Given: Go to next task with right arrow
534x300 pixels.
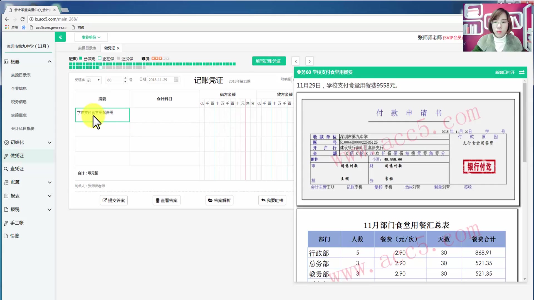Looking at the screenshot, I should click(x=309, y=61).
